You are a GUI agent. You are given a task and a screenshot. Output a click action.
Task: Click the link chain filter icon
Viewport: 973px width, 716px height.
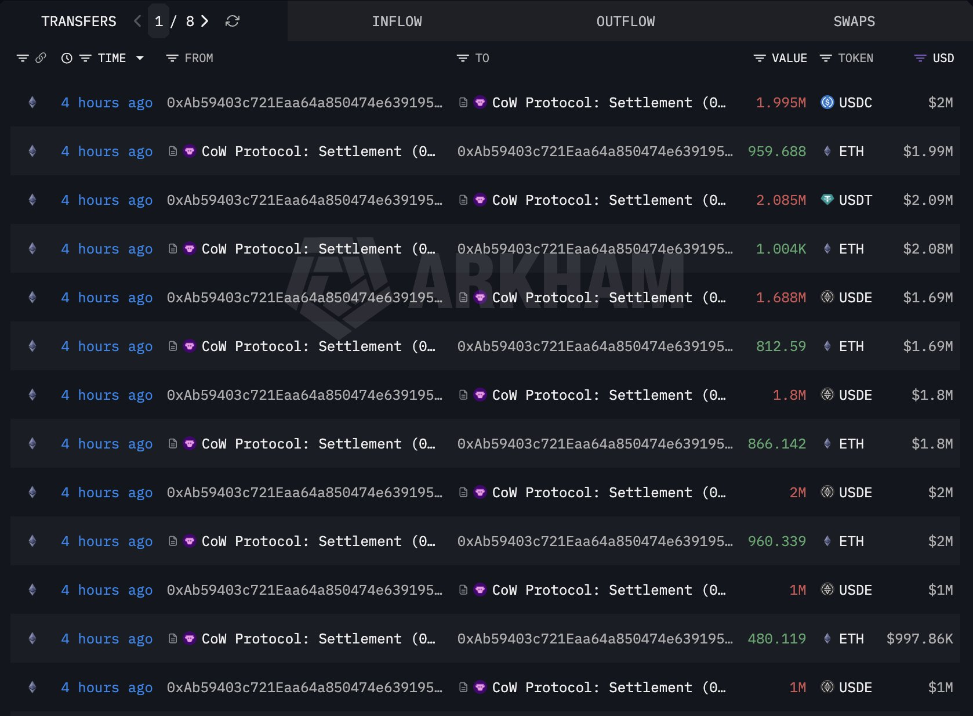tap(41, 58)
